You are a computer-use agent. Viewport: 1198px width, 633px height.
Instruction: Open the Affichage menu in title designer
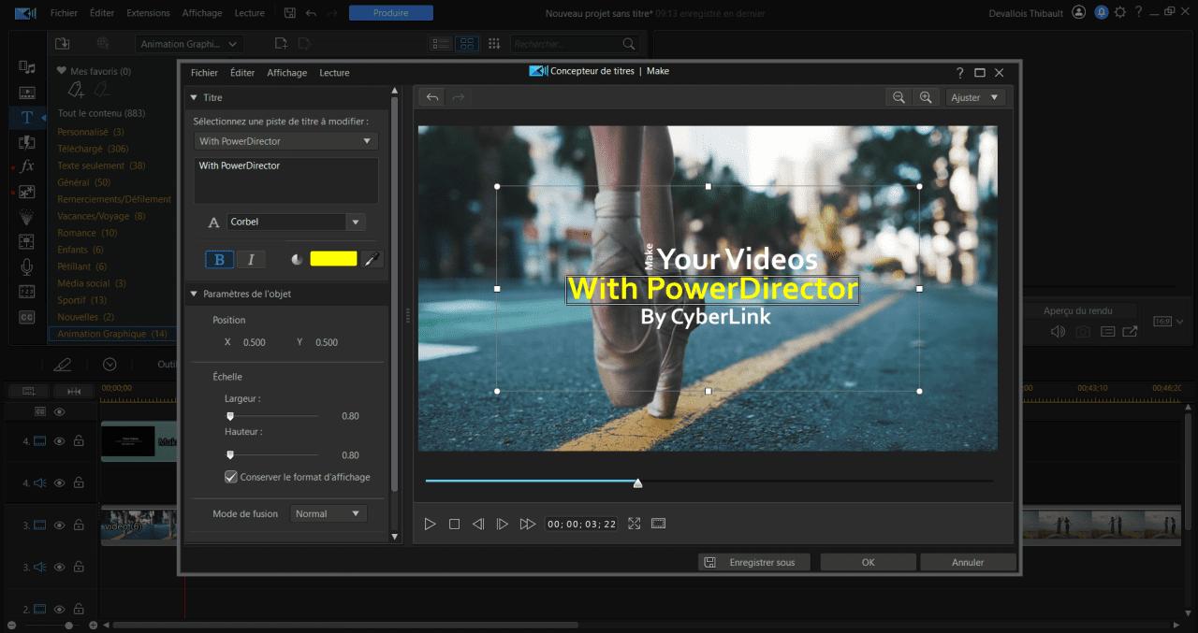(x=286, y=73)
